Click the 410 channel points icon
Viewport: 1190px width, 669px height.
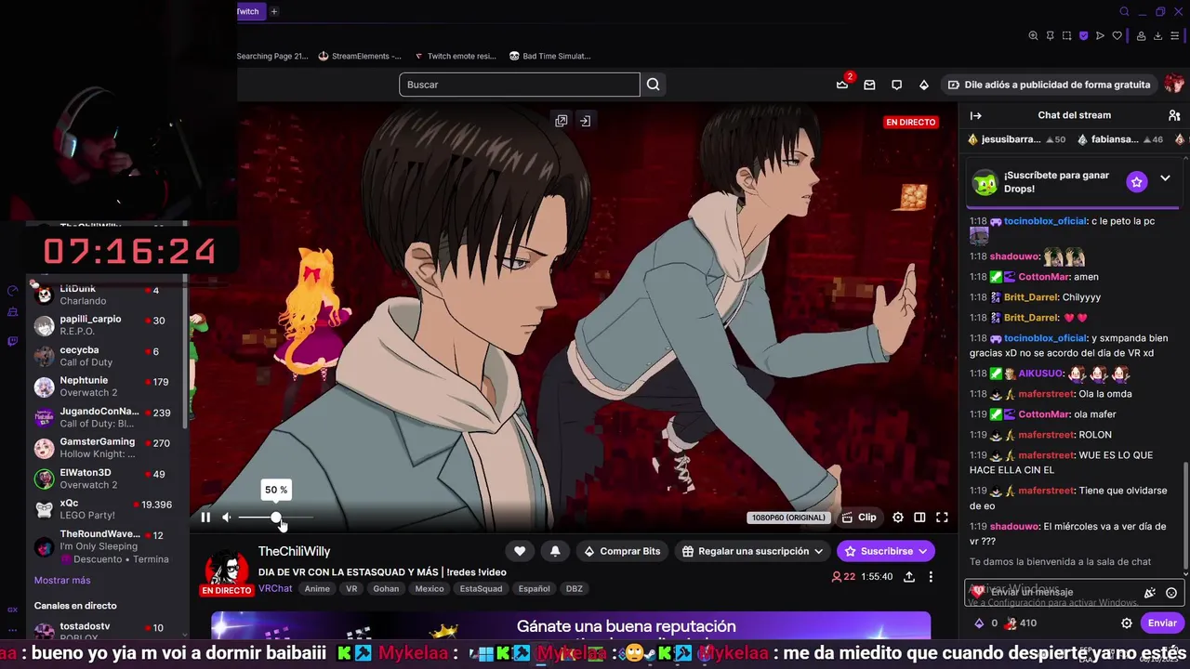point(1010,623)
